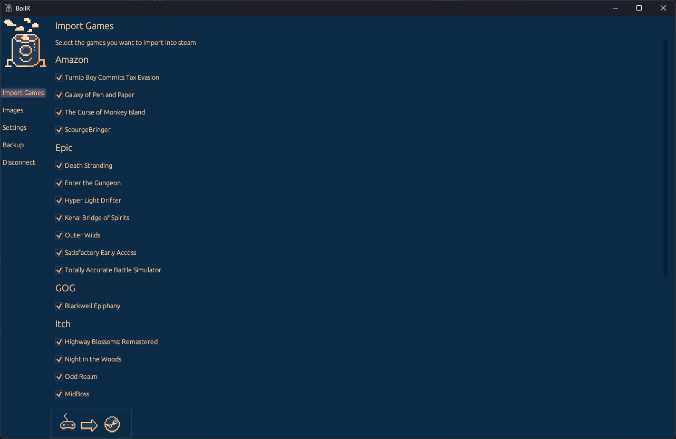Image resolution: width=676 pixels, height=439 pixels.
Task: Click the Steam icon on the import button
Action: coord(112,423)
